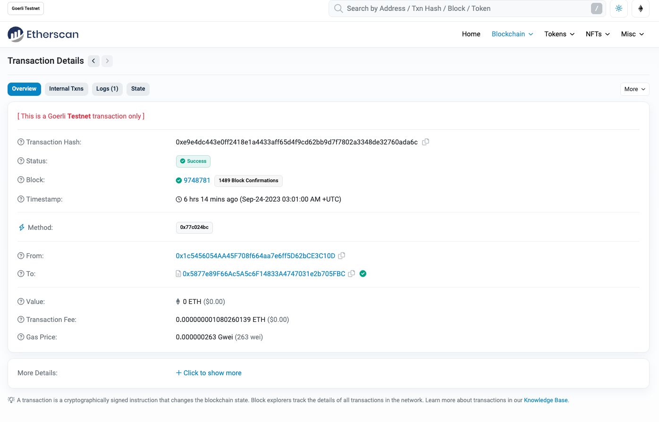Click the '6 hrs 14 mins ago' timestamp text
The height and width of the screenshot is (422, 659).
(211, 199)
